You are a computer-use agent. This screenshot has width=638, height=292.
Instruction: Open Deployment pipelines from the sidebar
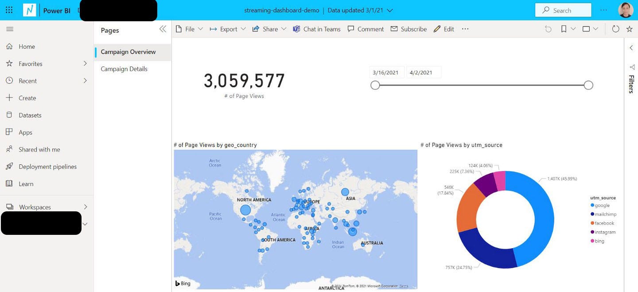click(x=47, y=167)
